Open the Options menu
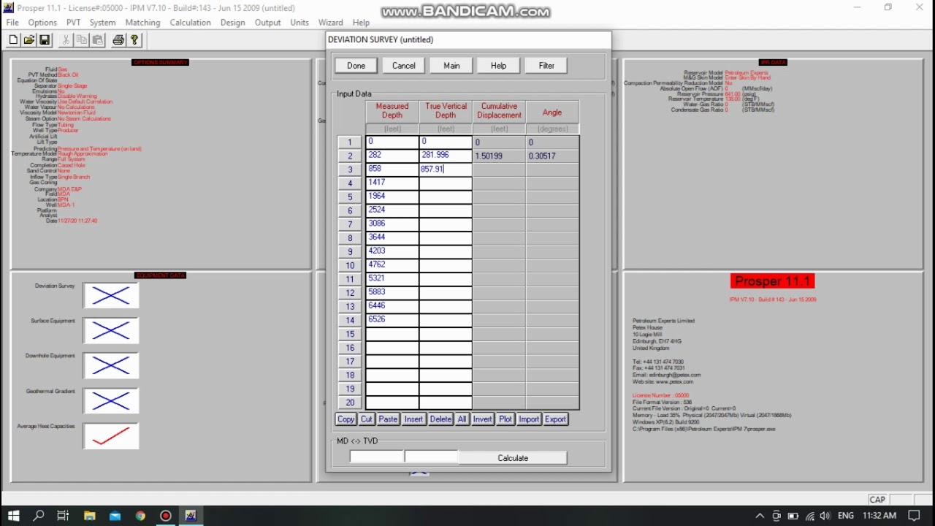The image size is (935, 526). coord(42,23)
